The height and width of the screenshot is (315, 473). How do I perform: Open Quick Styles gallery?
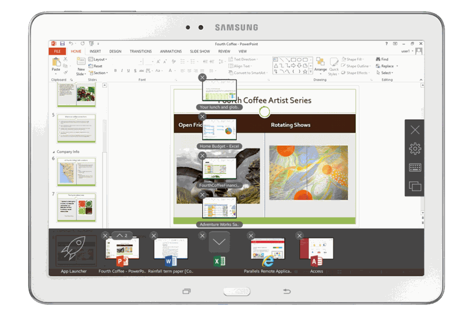pos(333,66)
